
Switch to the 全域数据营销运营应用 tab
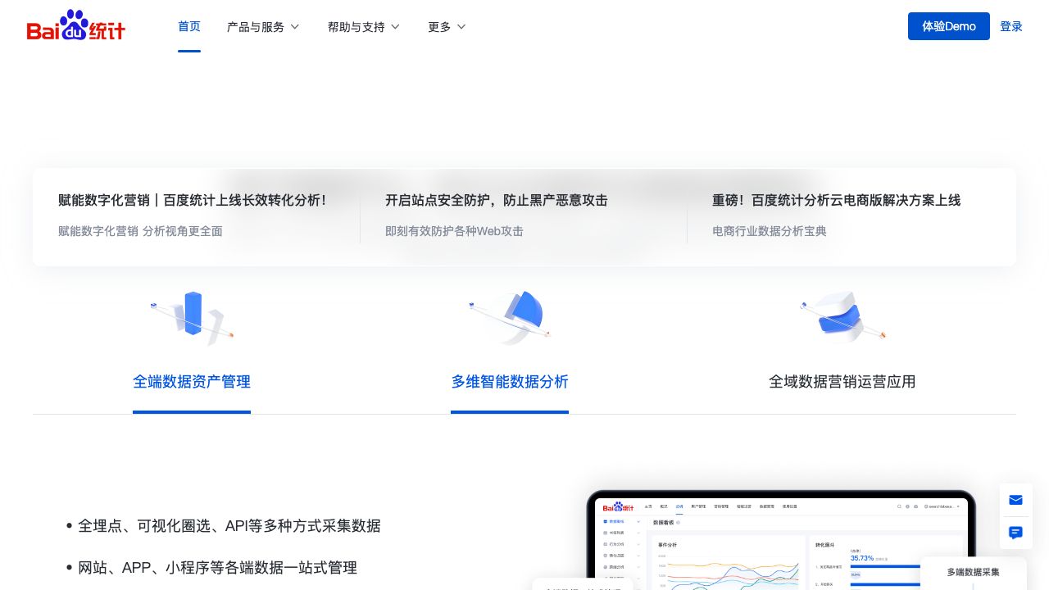point(842,382)
